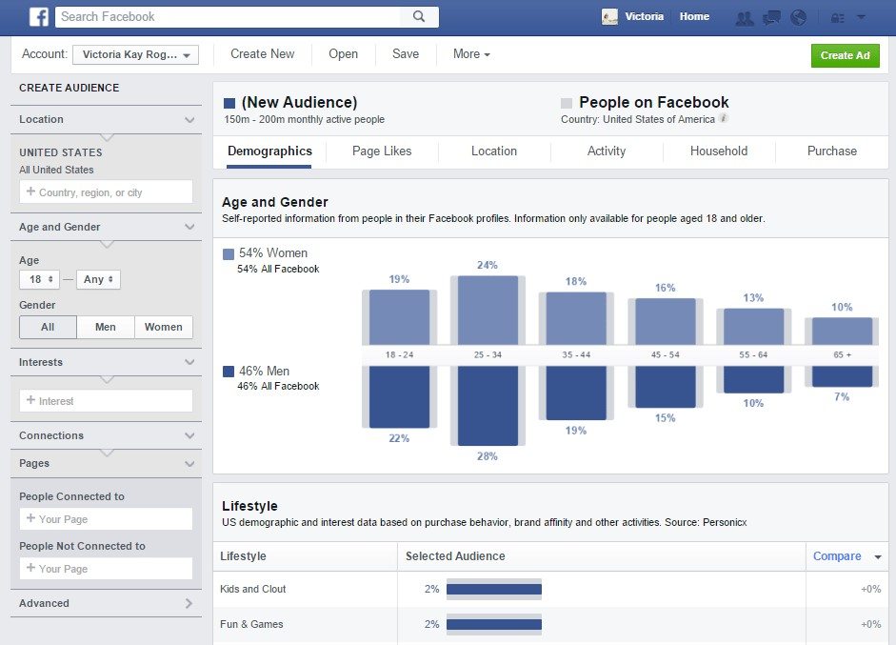This screenshot has height=645, width=896.
Task: Switch to the Page Likes tab
Action: click(x=382, y=151)
